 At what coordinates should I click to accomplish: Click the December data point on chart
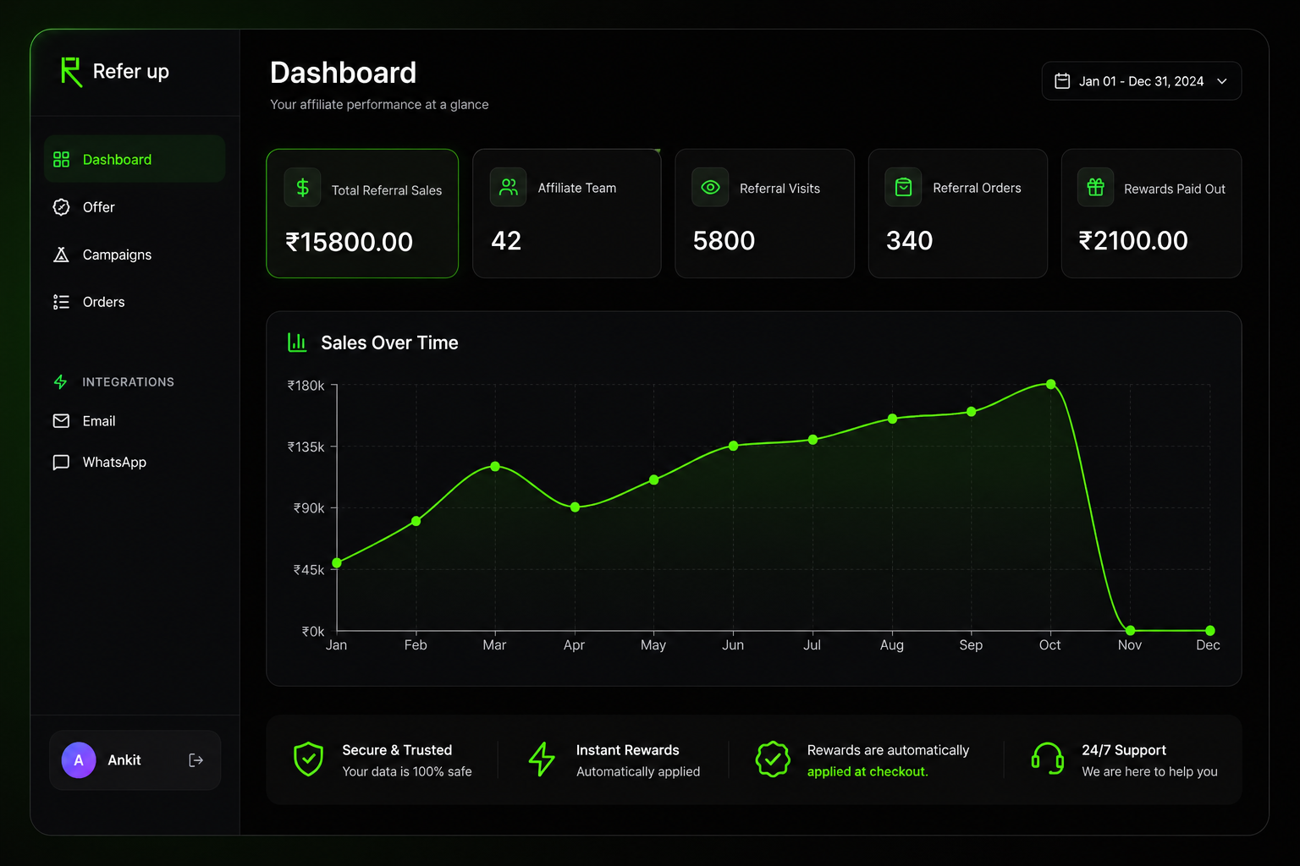tap(1210, 631)
